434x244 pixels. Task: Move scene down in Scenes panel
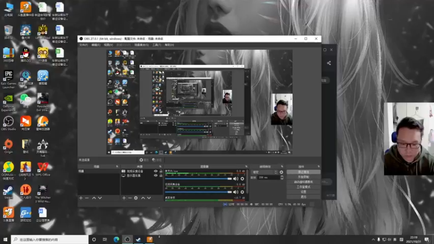click(x=100, y=198)
